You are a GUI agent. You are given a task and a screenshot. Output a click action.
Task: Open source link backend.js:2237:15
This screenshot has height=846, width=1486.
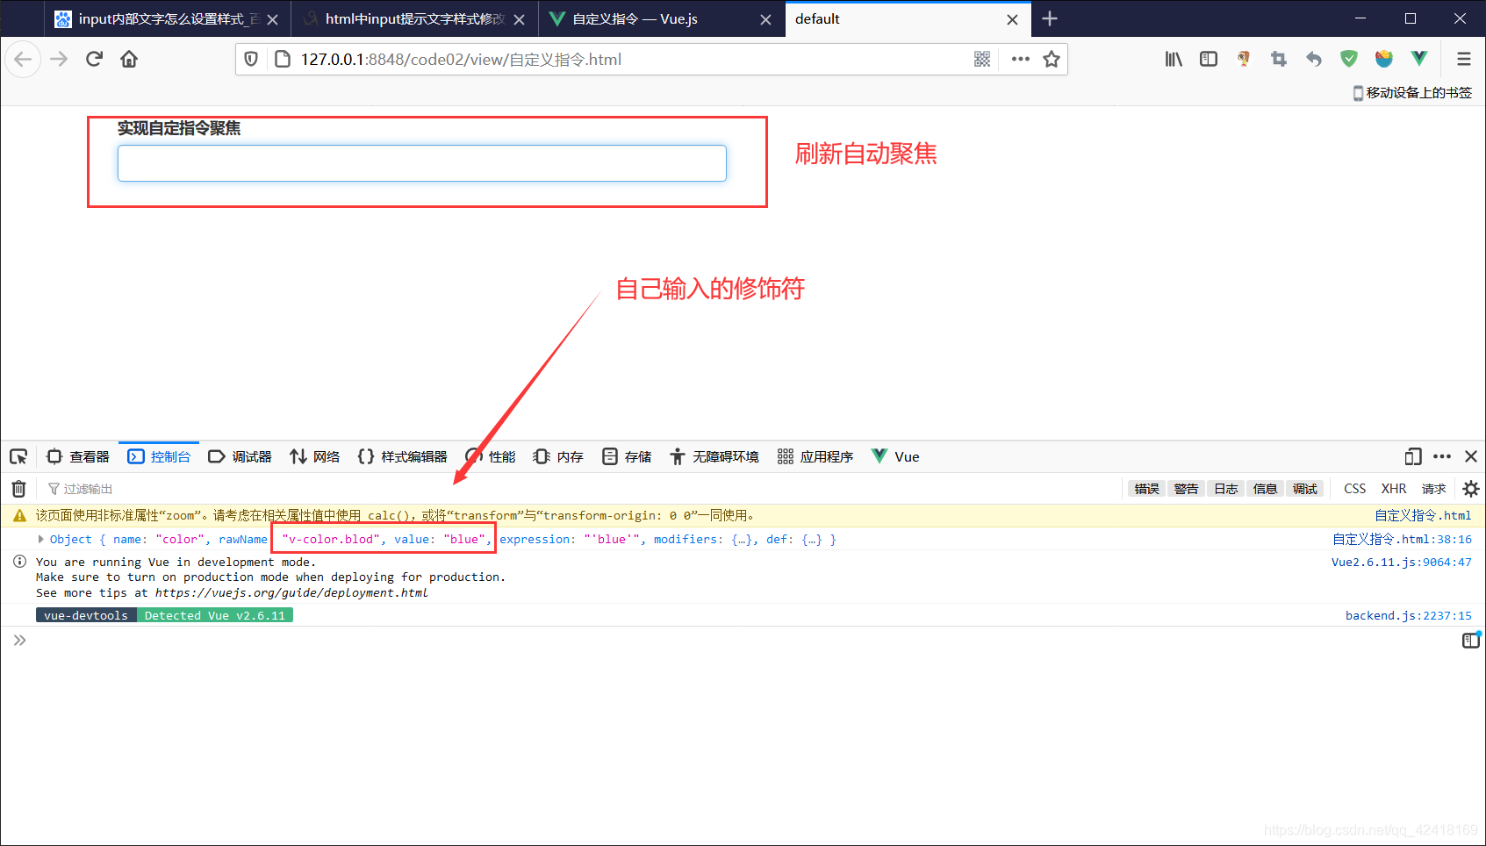[x=1409, y=616]
